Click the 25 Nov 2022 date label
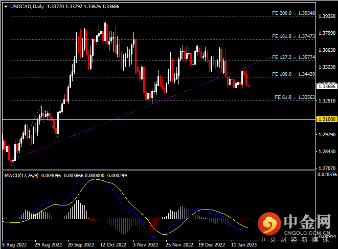338x249 pixels. (x=179, y=245)
